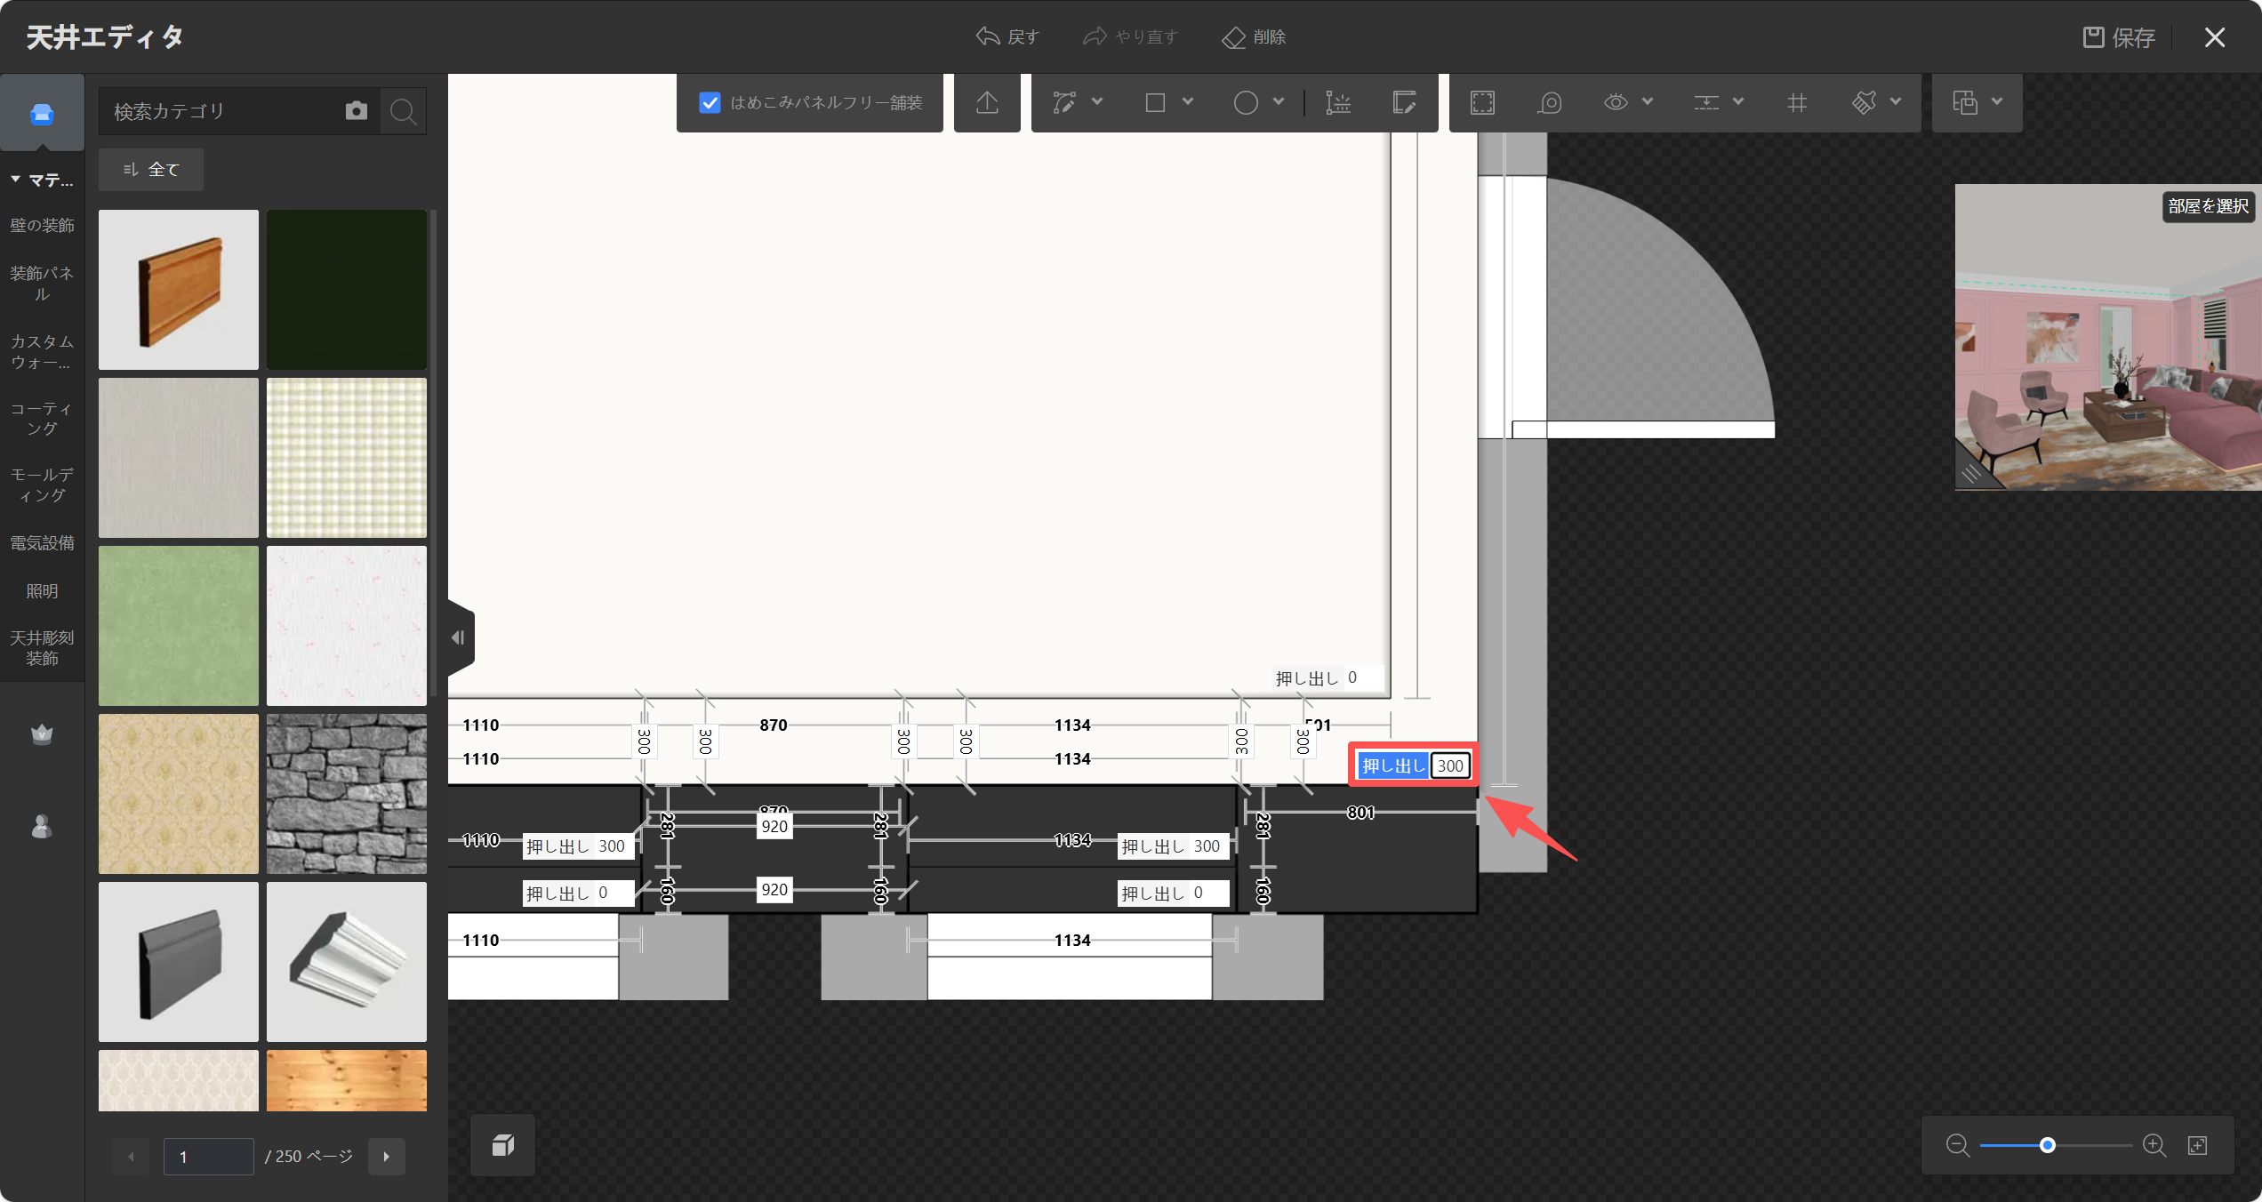Switch to 3D cube view
This screenshot has width=2262, height=1202.
[503, 1145]
